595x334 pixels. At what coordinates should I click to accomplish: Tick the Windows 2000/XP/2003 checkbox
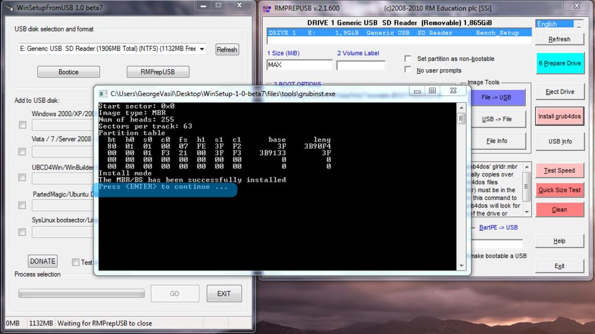pos(23,125)
